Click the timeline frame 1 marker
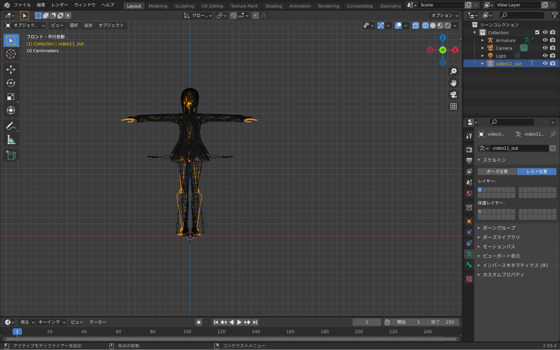 (x=17, y=332)
